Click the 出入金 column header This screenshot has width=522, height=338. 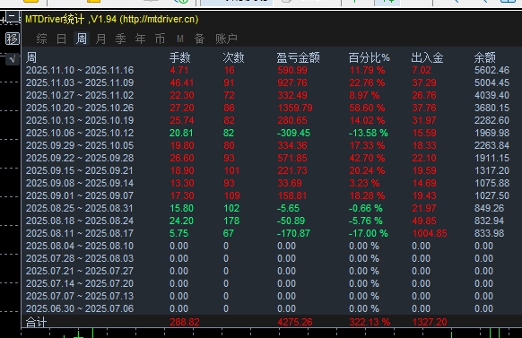tap(428, 57)
